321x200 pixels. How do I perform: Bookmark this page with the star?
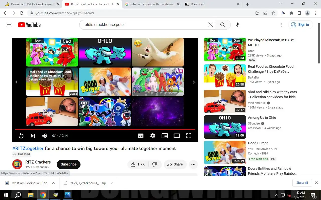(x=273, y=13)
